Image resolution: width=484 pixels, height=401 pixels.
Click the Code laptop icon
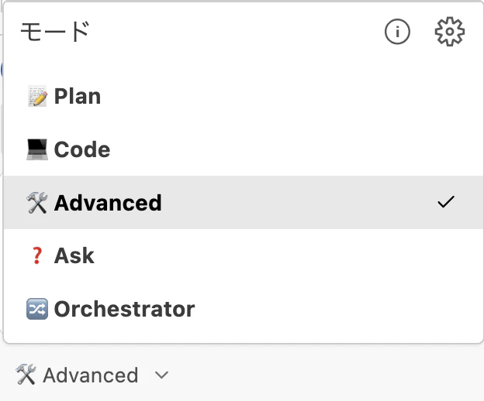37,149
